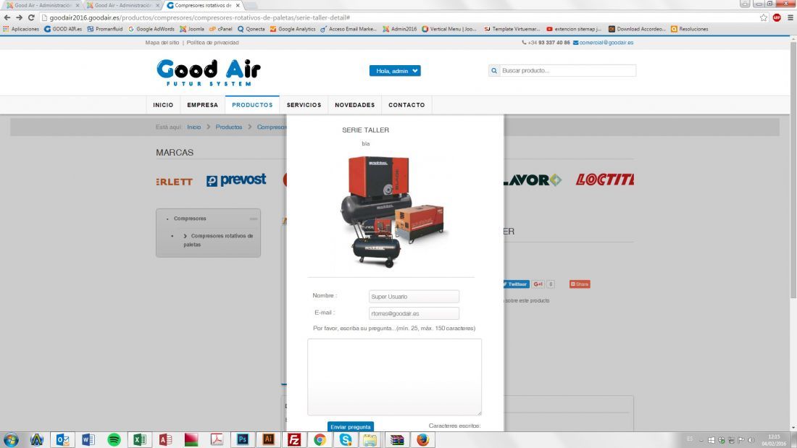Open Skype from the taskbar
The height and width of the screenshot is (448, 797).
tap(346, 440)
